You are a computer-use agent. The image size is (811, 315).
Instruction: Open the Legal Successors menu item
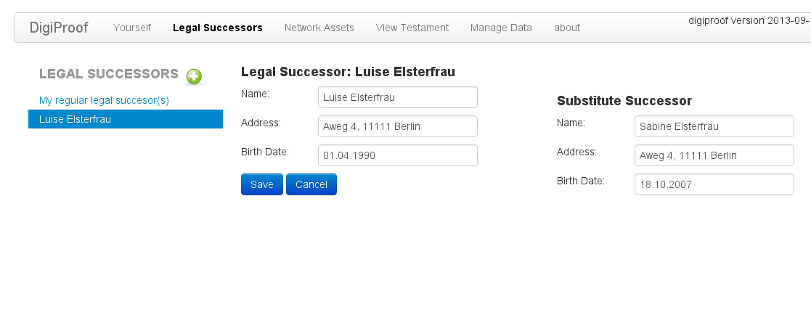point(218,28)
